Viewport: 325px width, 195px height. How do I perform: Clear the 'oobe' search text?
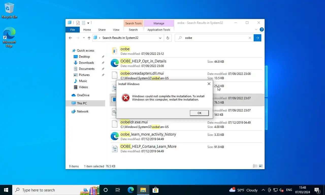(250, 38)
